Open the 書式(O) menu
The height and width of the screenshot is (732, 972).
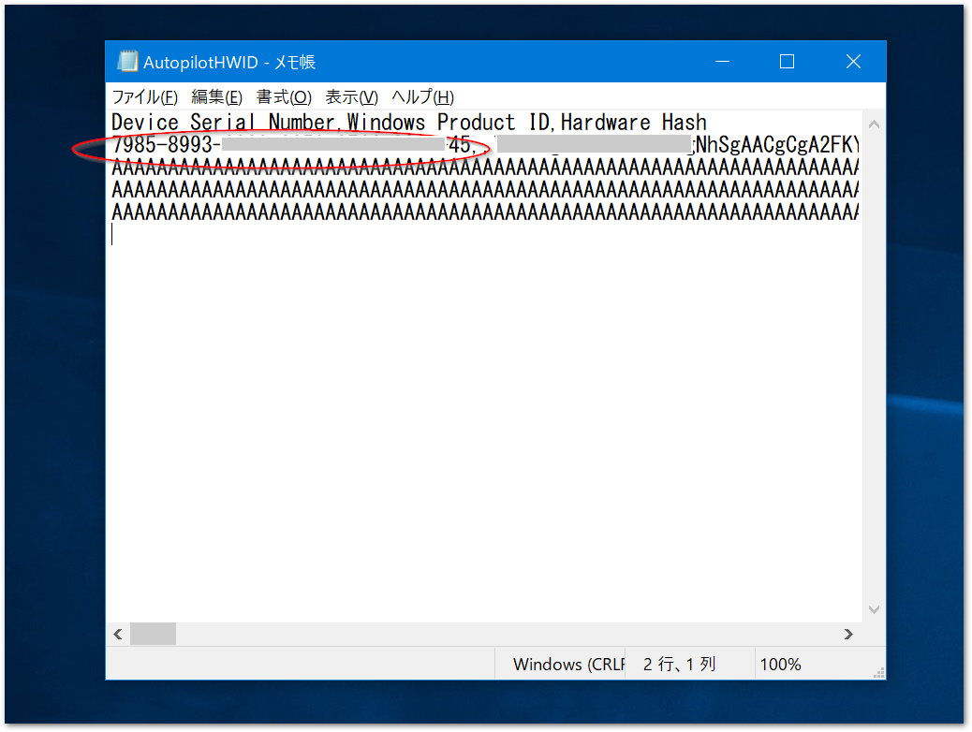coord(284,97)
